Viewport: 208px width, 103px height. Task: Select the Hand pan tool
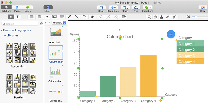[155, 17]
